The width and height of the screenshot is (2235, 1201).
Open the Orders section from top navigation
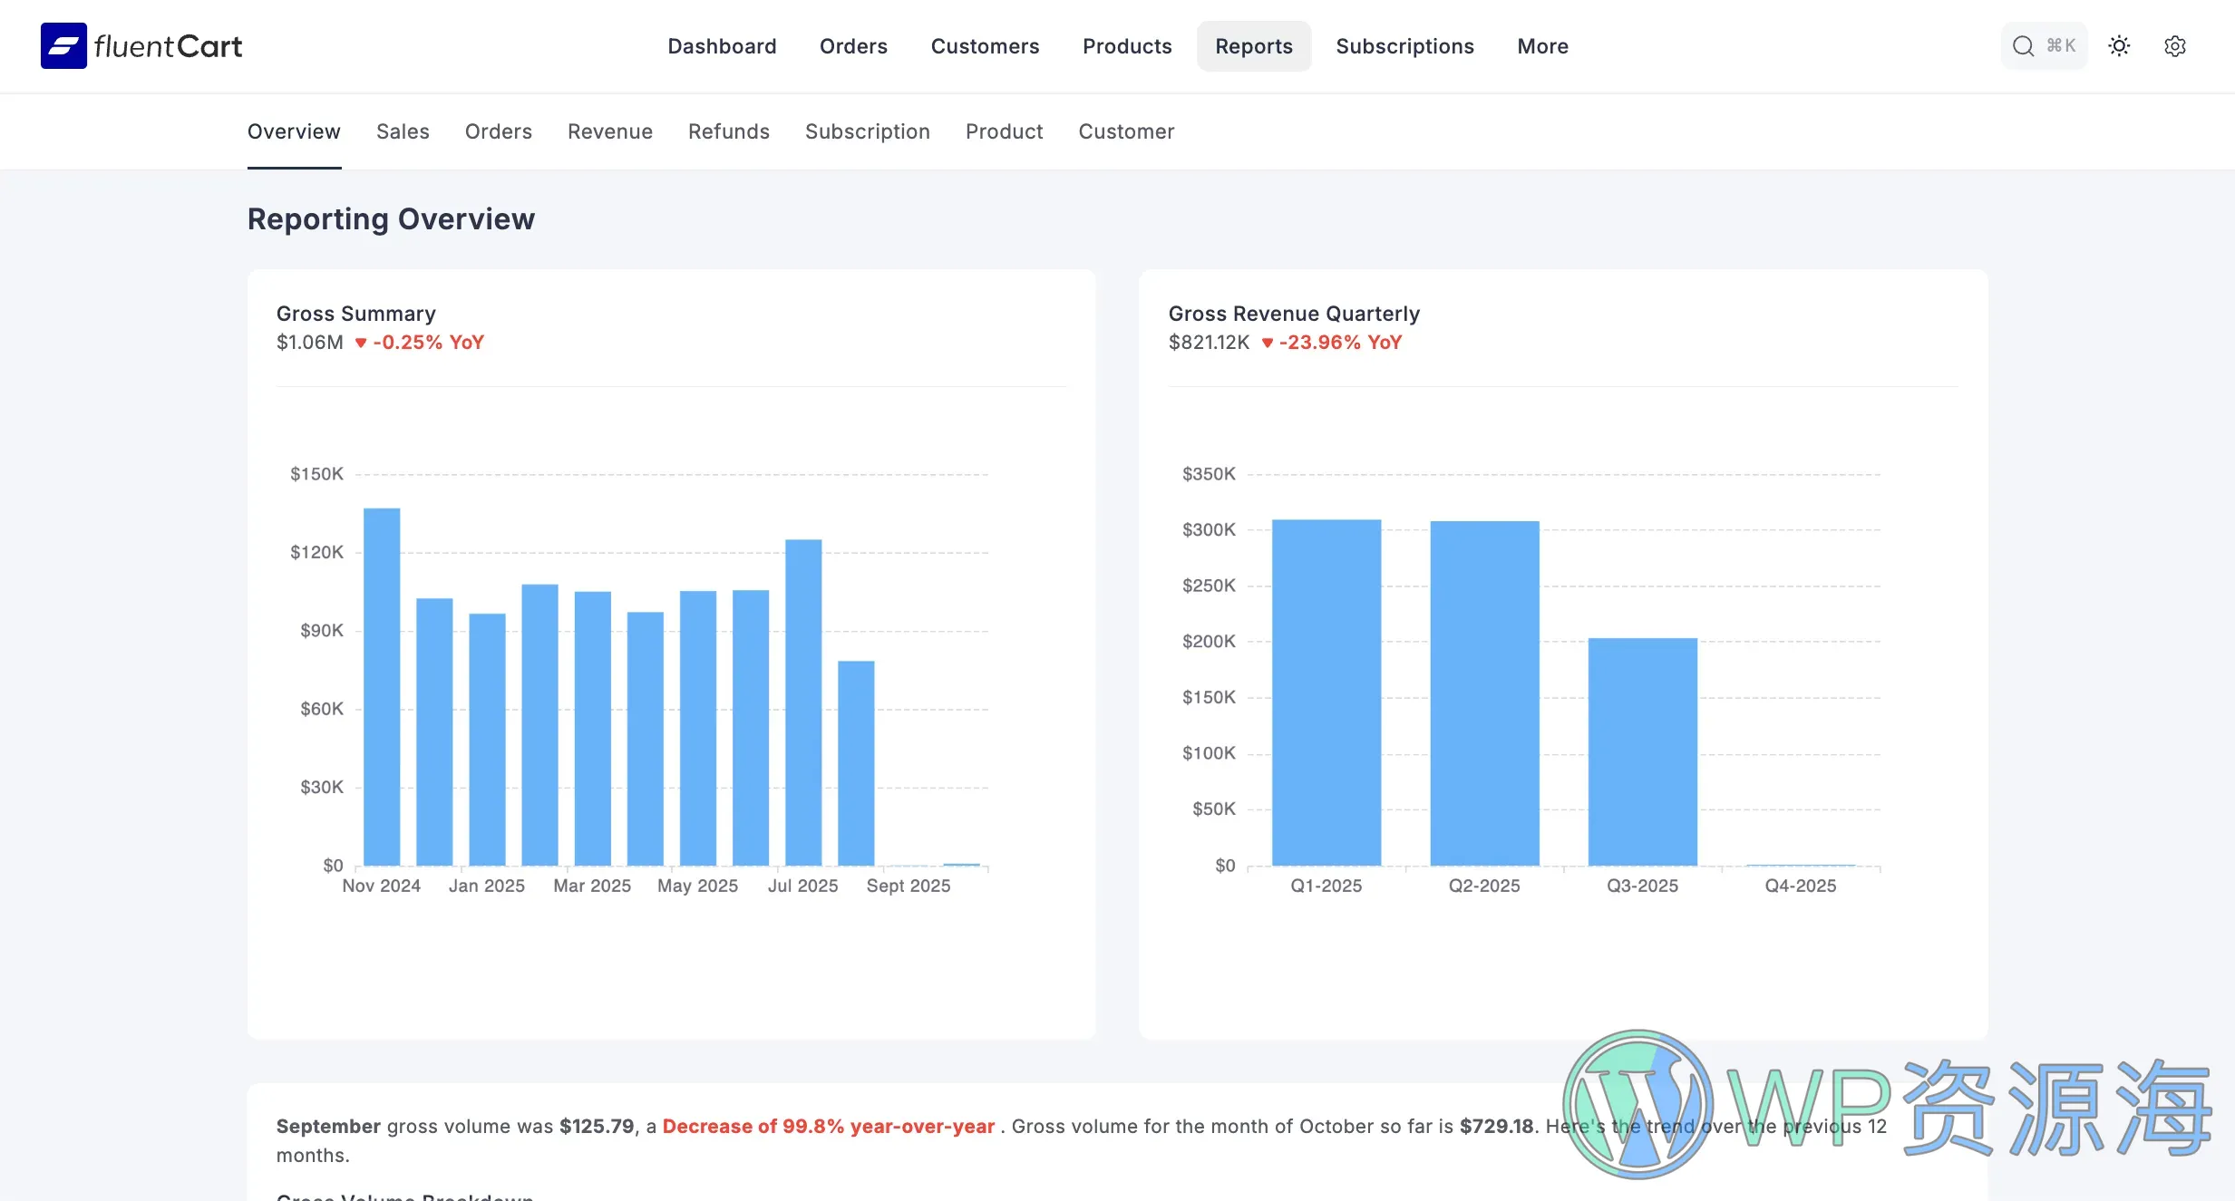pos(853,45)
